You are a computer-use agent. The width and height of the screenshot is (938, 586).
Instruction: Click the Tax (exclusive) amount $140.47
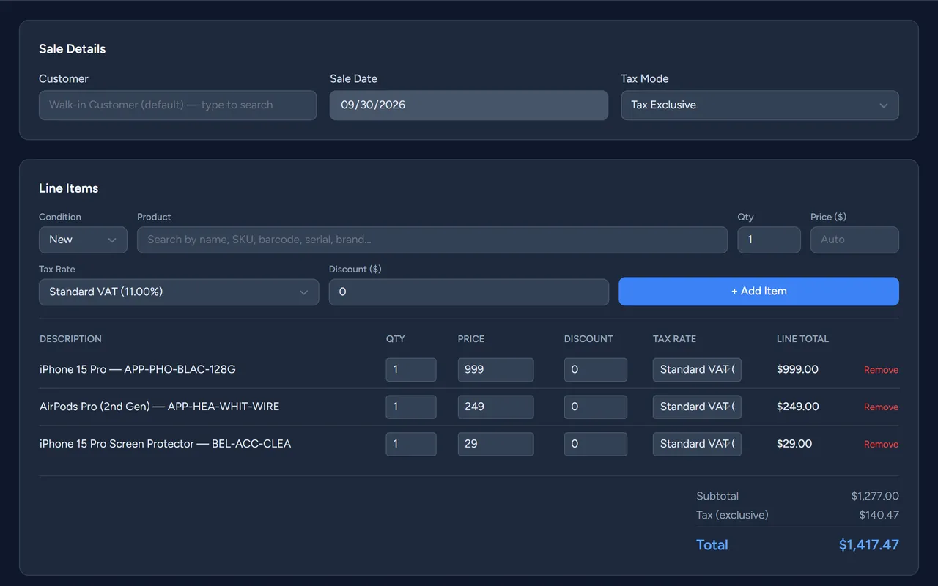point(879,515)
